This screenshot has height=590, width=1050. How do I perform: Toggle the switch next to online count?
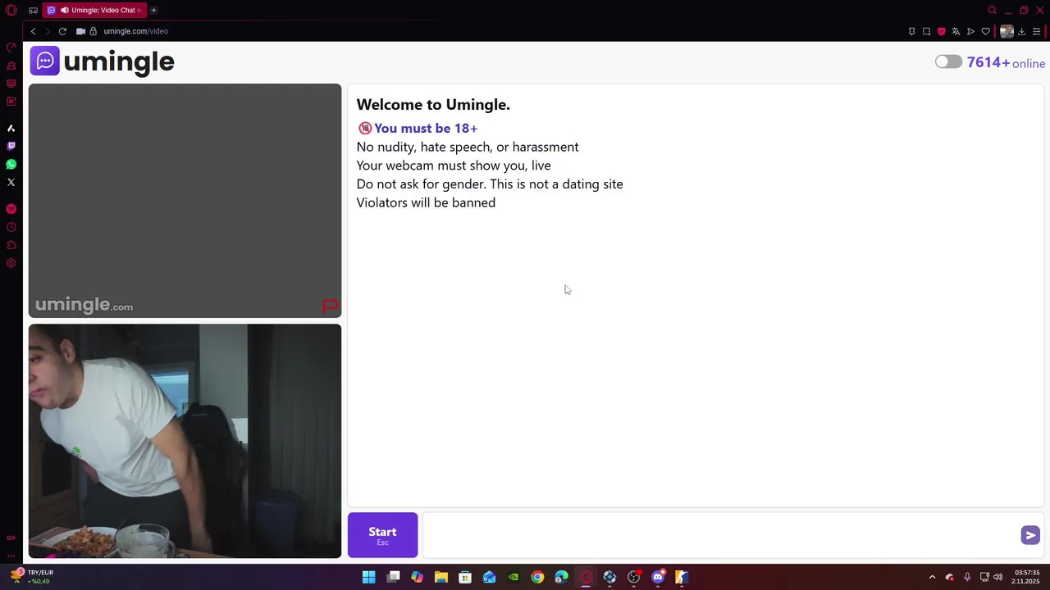click(x=948, y=62)
